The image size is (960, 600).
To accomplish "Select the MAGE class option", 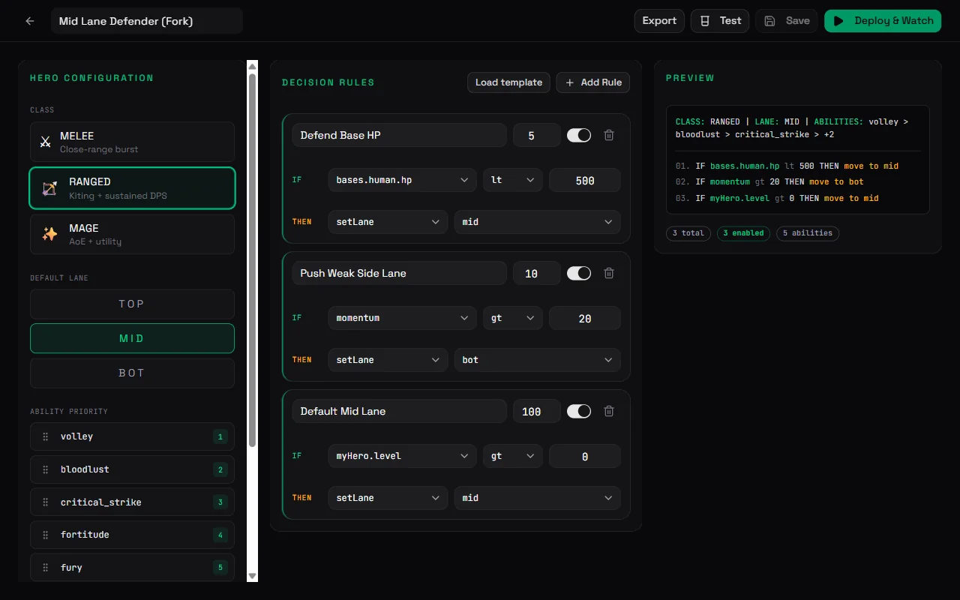I will 132,234.
